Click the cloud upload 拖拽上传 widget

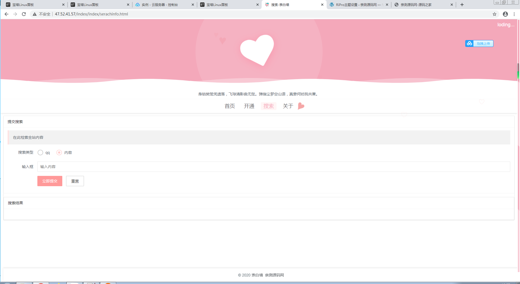point(479,43)
